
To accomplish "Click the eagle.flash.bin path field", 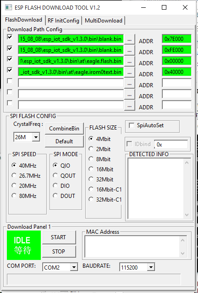I will tap(71, 61).
